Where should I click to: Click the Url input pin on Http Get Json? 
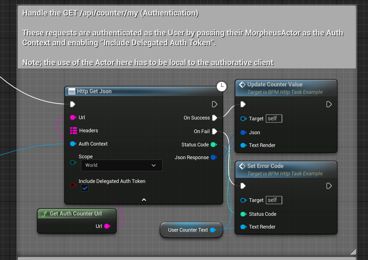point(73,118)
